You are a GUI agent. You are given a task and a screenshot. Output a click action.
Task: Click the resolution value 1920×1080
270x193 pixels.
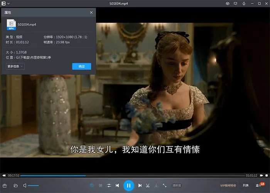(x=64, y=37)
